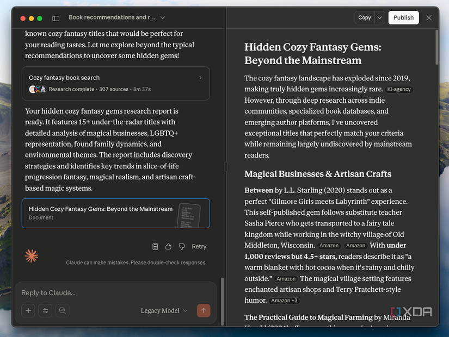Click the orange Claude starburst logo
449x337 pixels.
click(31, 255)
